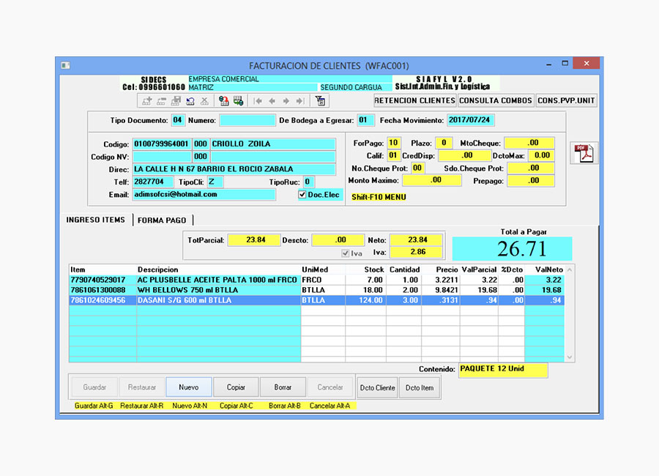Click the add record toolbar icon

coord(147,101)
